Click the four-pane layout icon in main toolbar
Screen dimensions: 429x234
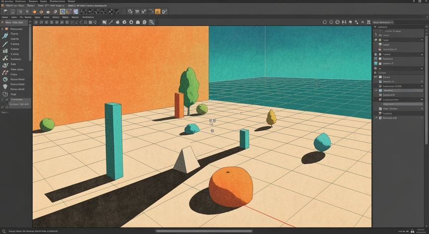12,11
